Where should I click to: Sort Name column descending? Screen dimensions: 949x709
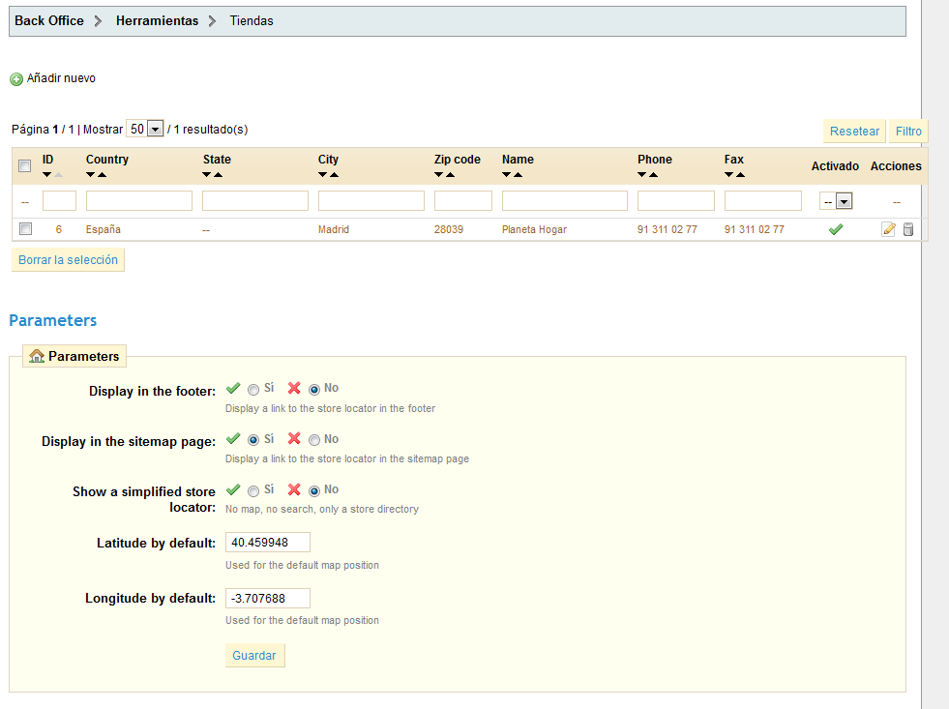click(x=507, y=175)
